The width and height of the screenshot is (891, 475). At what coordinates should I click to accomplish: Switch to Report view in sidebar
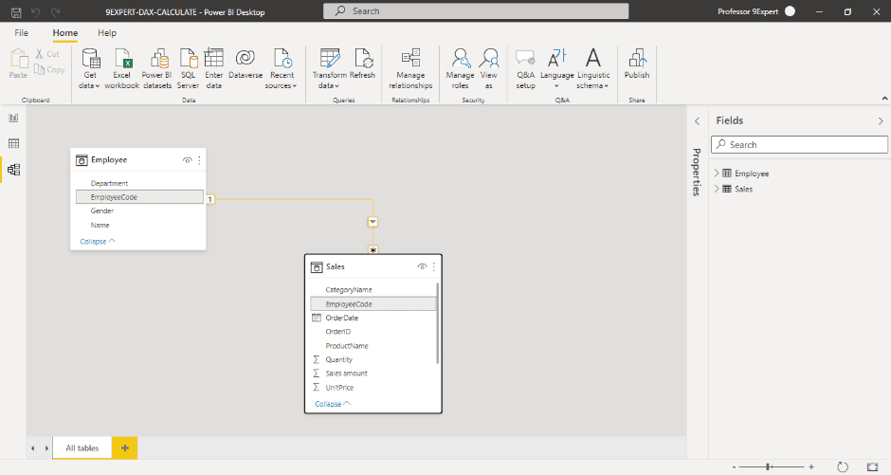click(x=13, y=118)
